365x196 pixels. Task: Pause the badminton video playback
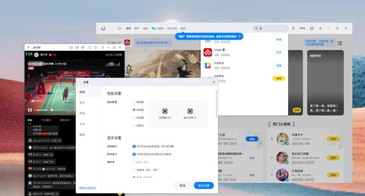pyautogui.click(x=30, y=109)
